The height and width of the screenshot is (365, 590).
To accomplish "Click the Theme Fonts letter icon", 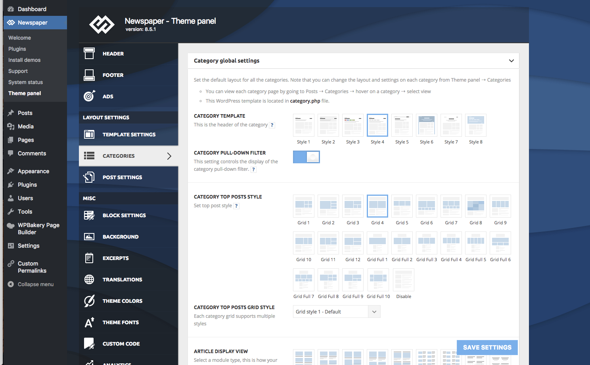I will [x=89, y=322].
